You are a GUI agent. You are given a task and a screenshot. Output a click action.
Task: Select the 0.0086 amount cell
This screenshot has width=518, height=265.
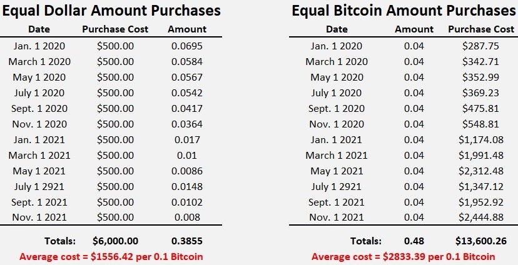187,171
